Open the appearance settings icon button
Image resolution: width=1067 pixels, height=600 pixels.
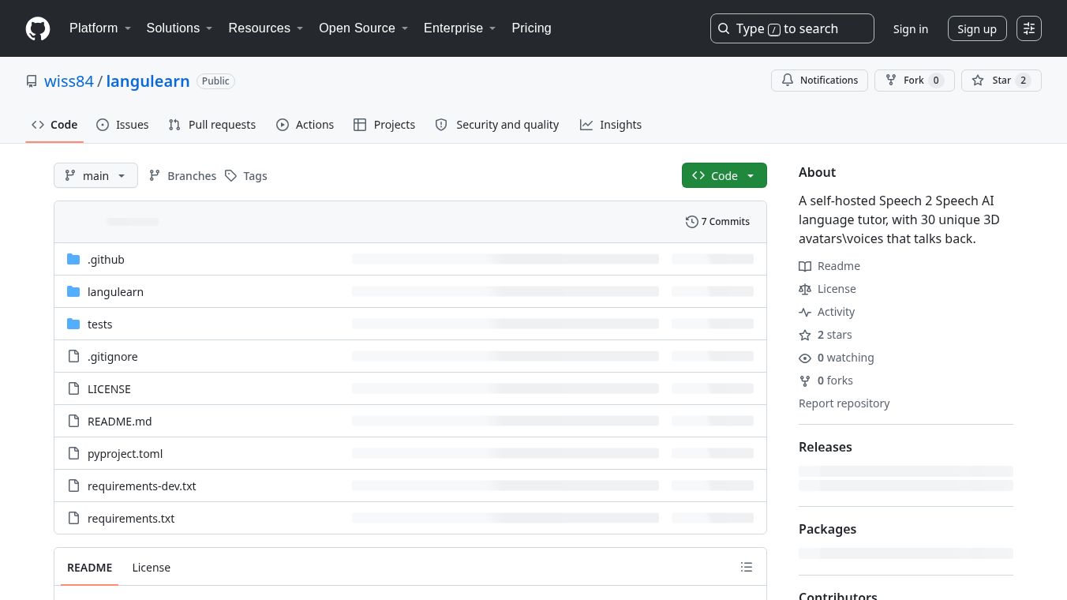click(x=1029, y=28)
